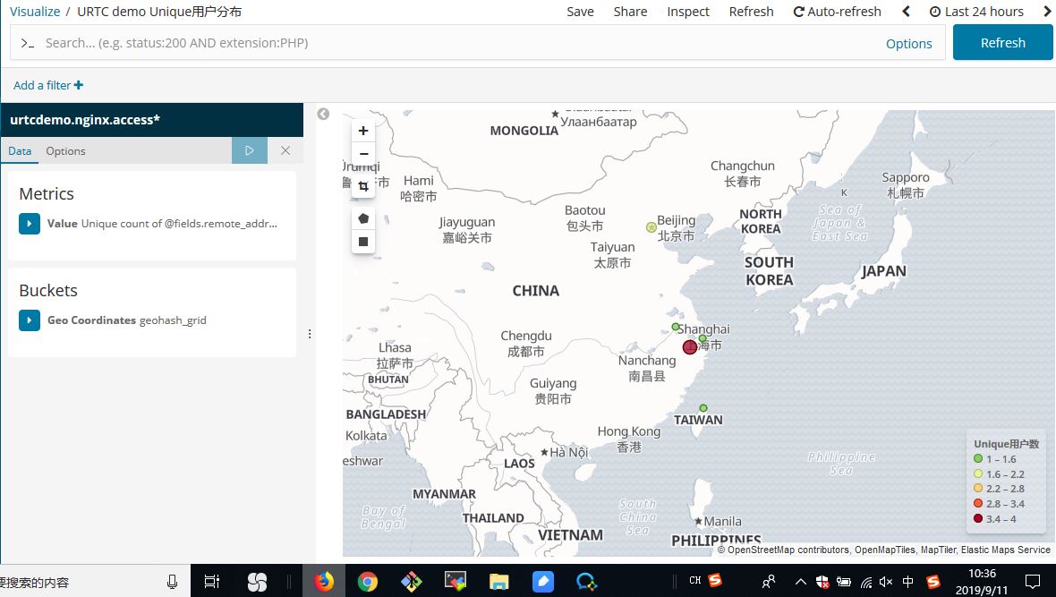Switch to the Data tab

(20, 151)
